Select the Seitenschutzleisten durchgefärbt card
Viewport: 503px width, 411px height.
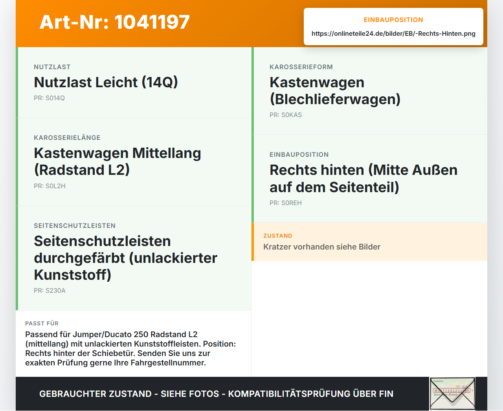[134, 258]
